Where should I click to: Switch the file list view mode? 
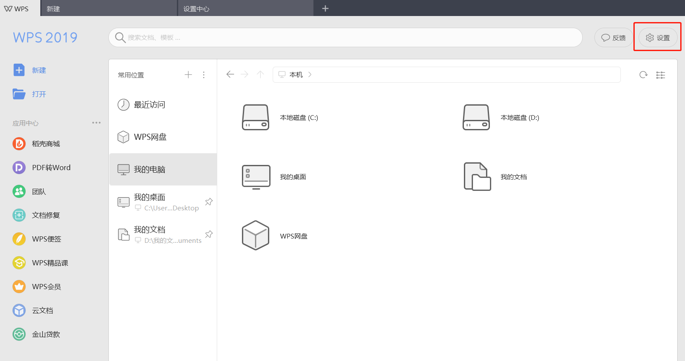pyautogui.click(x=660, y=75)
